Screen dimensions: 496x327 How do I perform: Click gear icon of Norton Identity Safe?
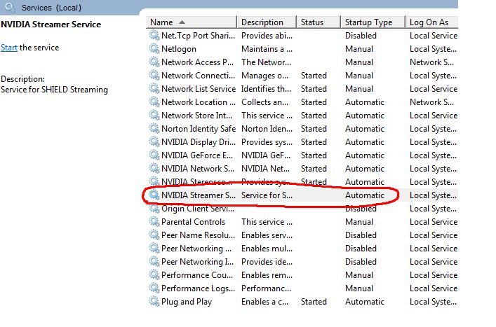pos(154,128)
